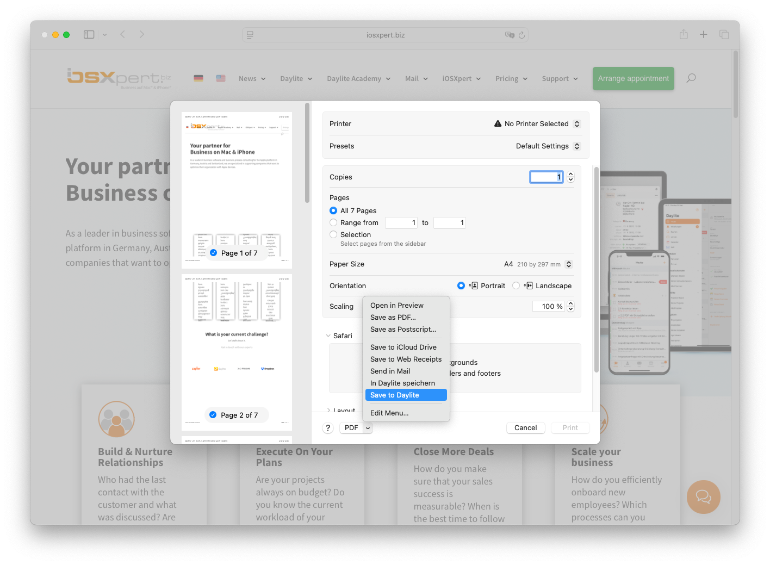Click Arrange appointment button
The image size is (770, 565).
click(634, 78)
